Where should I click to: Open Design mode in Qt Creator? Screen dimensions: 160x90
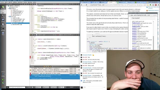click(3, 16)
